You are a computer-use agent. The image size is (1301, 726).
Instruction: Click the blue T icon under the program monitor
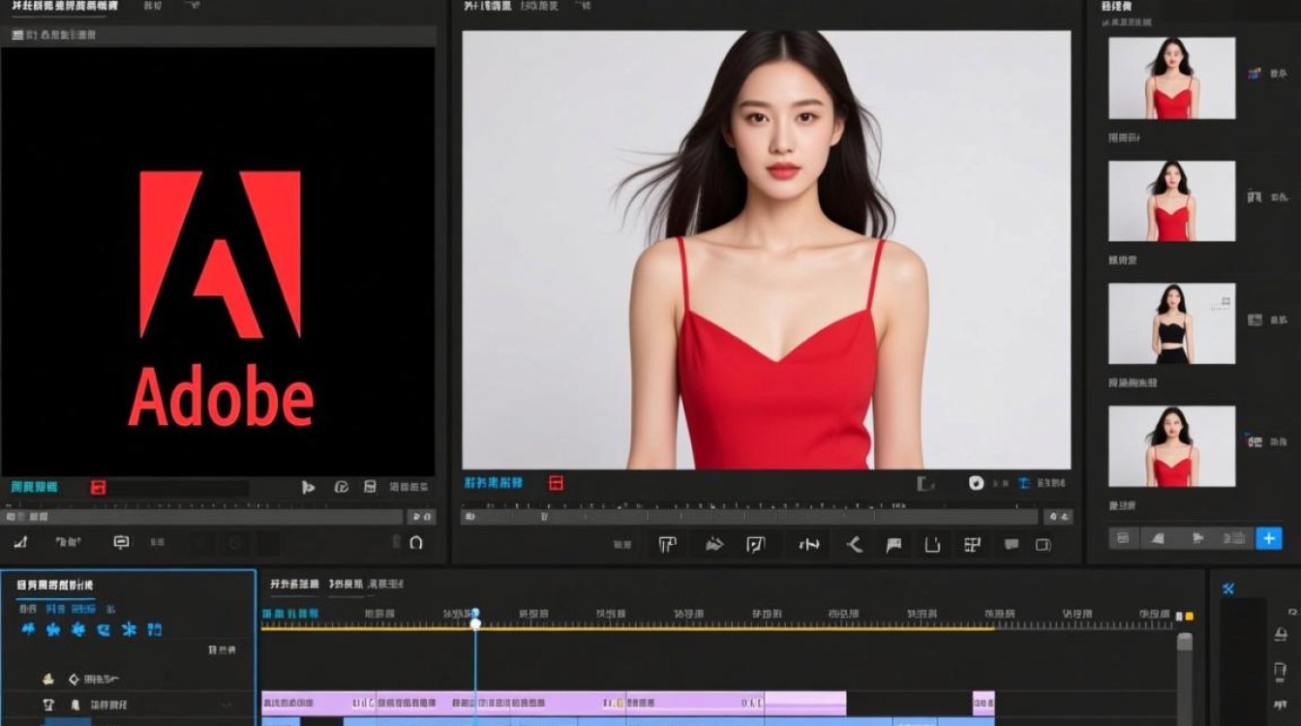coord(1023,482)
